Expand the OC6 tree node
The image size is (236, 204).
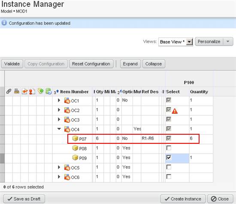click(59, 176)
